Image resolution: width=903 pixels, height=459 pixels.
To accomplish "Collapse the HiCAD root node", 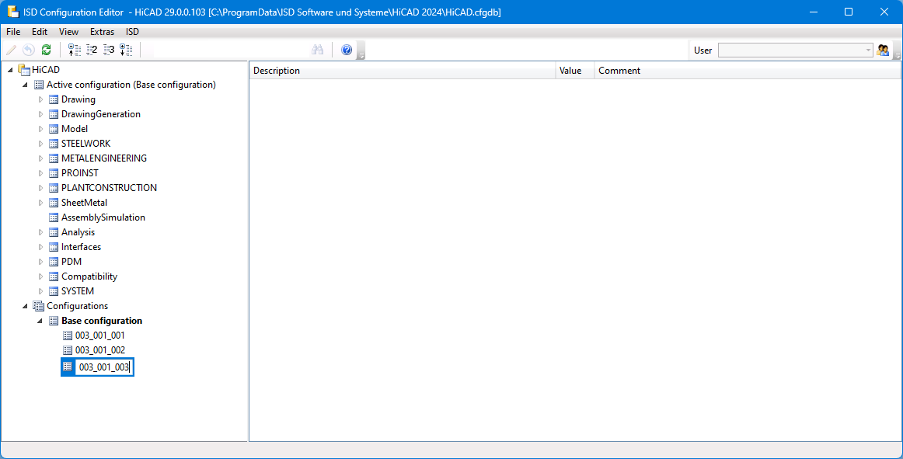I will 11,70.
